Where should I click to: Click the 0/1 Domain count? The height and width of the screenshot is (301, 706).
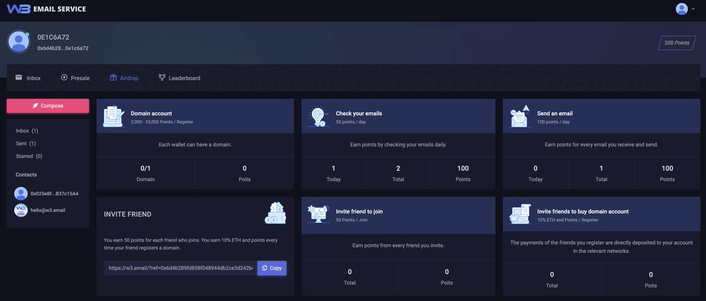[x=145, y=168]
